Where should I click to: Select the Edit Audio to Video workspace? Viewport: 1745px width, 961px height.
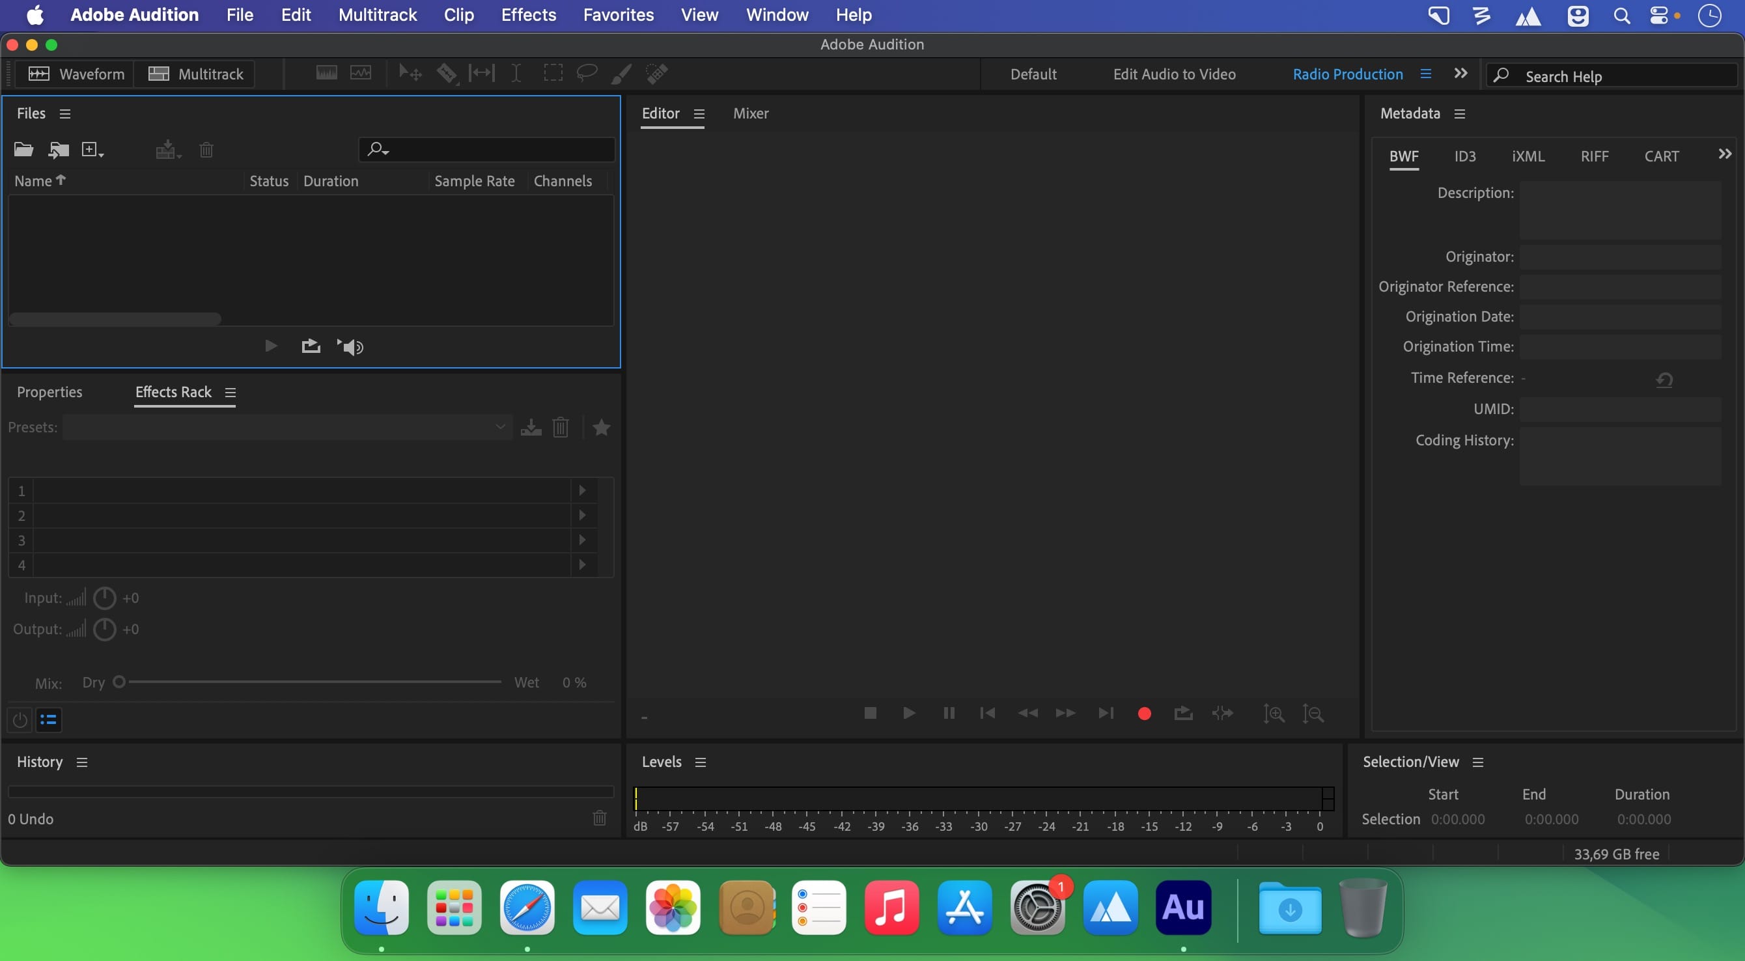point(1174,74)
